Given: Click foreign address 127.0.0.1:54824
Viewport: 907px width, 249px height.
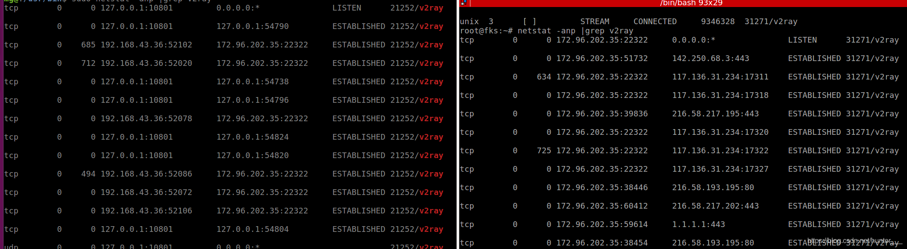Looking at the screenshot, I should tap(252, 137).
